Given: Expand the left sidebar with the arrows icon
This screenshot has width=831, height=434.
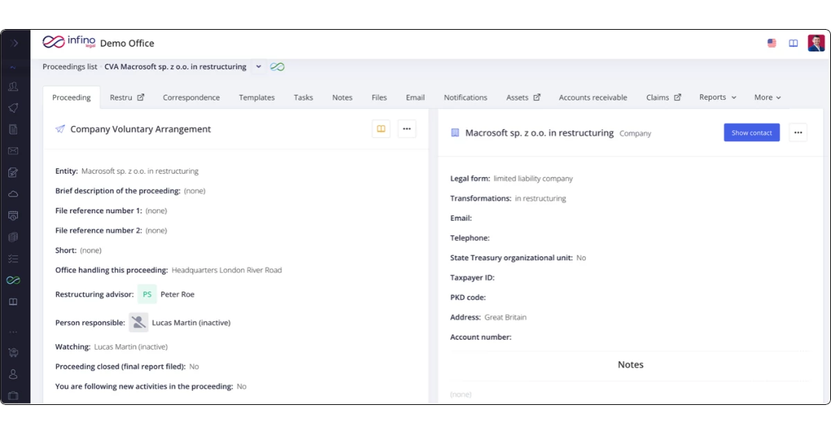Looking at the screenshot, I should point(15,43).
